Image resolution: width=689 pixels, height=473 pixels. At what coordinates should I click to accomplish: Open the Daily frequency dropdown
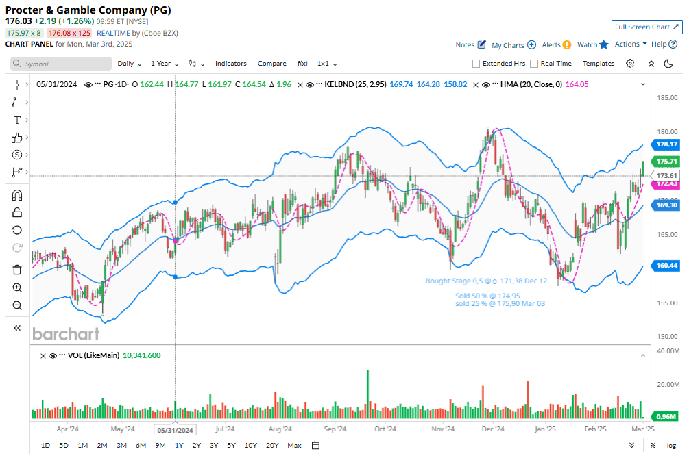130,64
